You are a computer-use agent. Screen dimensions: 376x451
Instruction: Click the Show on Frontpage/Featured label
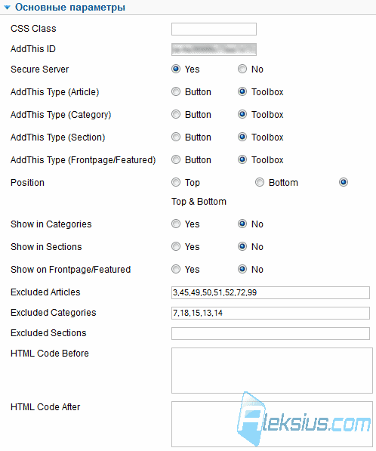[71, 270]
